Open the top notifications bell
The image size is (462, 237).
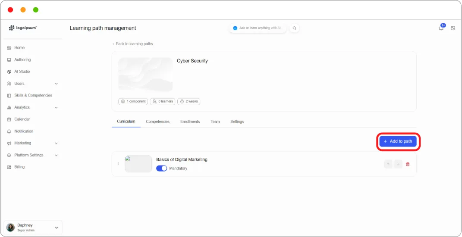tap(441, 28)
